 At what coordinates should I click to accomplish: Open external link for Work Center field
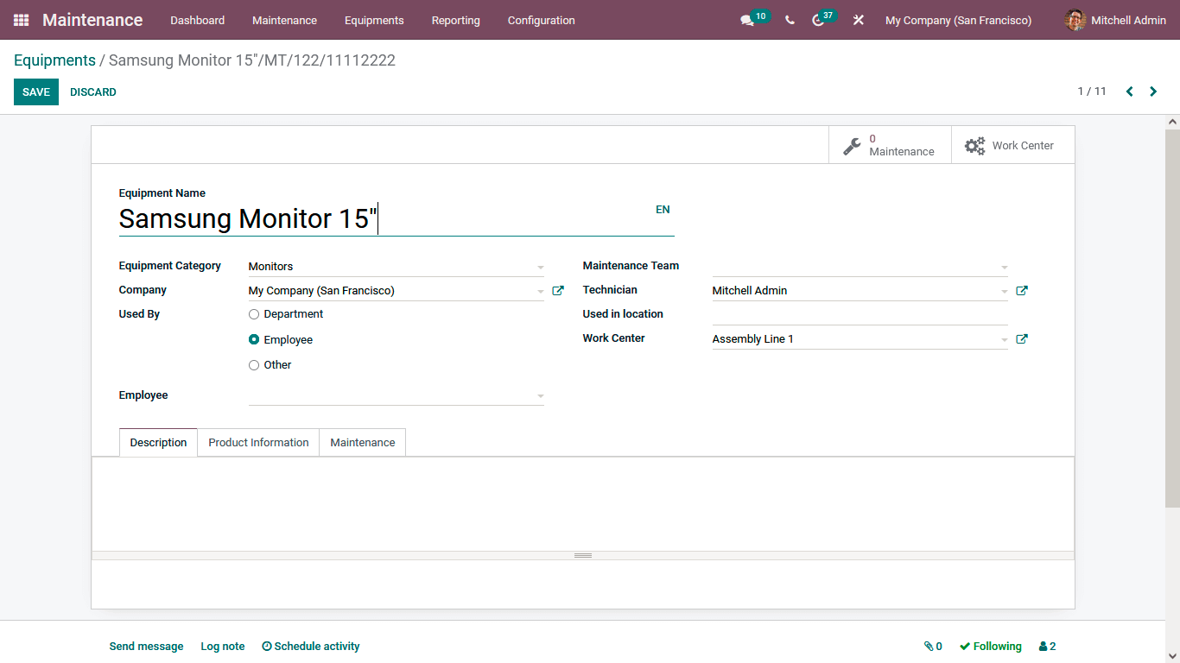(x=1022, y=339)
